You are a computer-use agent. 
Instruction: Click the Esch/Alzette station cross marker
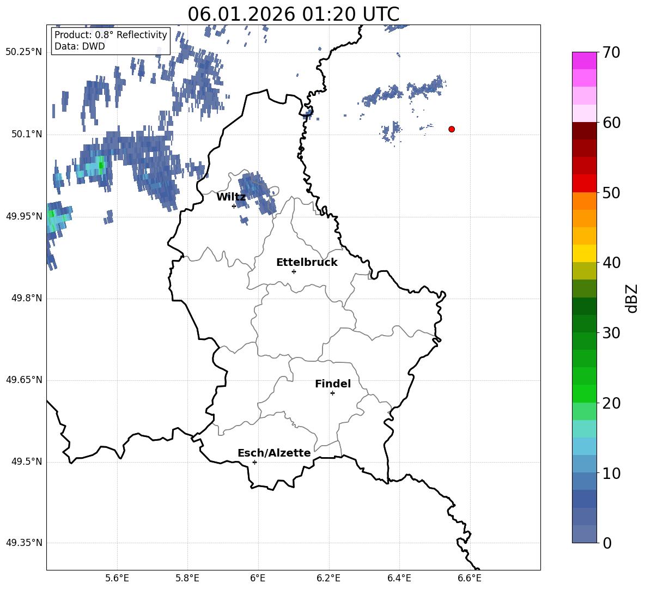pos(254,462)
